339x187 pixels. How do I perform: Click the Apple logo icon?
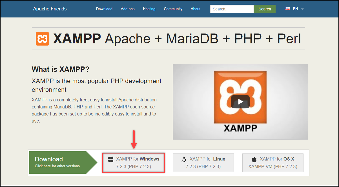[254, 159]
